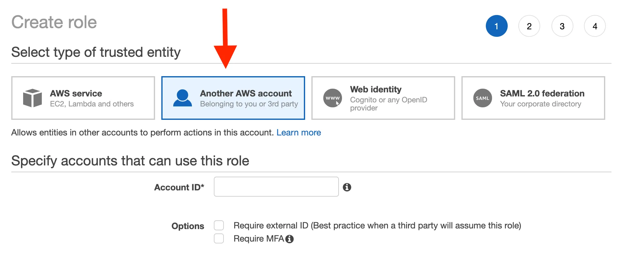This screenshot has width=634, height=279.
Task: Click the Web identity www icon
Action: pyautogui.click(x=332, y=98)
